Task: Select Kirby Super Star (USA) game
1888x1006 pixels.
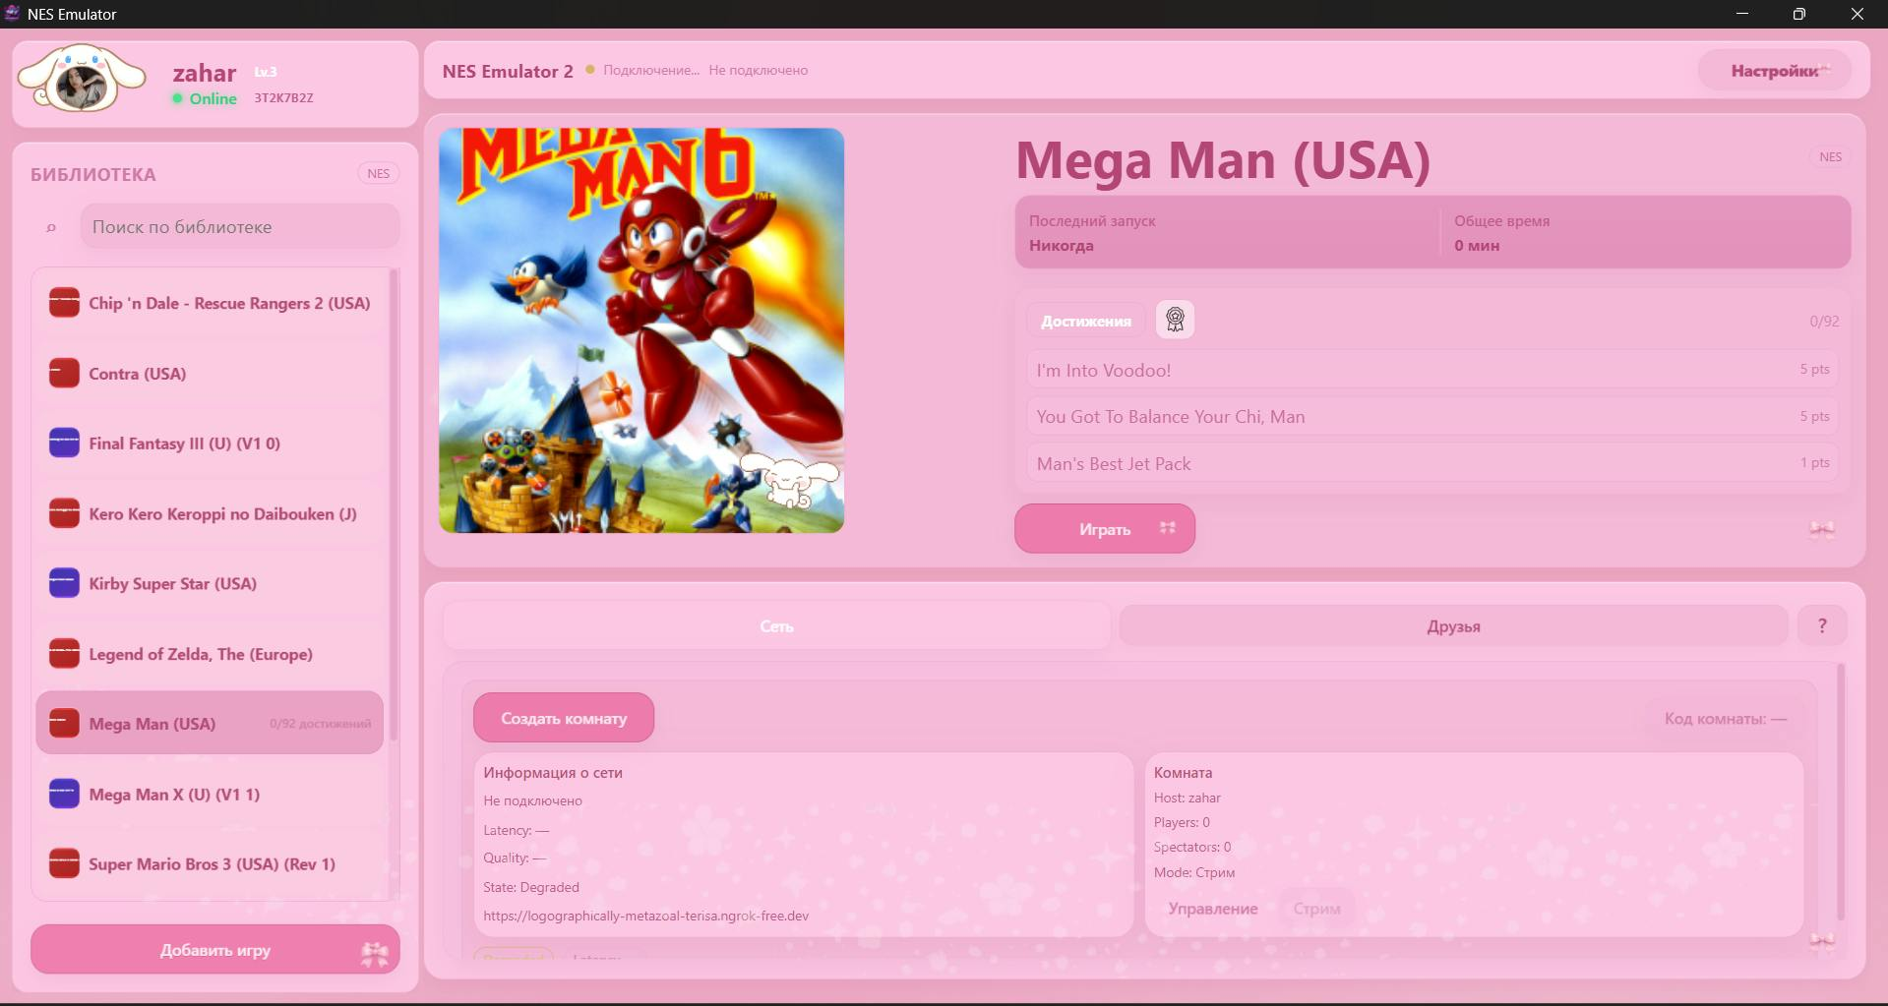Action: tap(210, 583)
